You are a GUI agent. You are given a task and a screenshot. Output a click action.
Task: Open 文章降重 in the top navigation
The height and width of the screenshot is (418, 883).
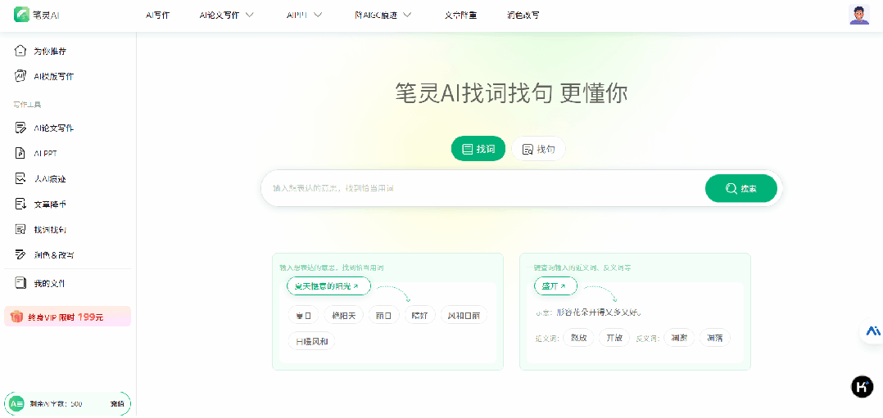460,16
